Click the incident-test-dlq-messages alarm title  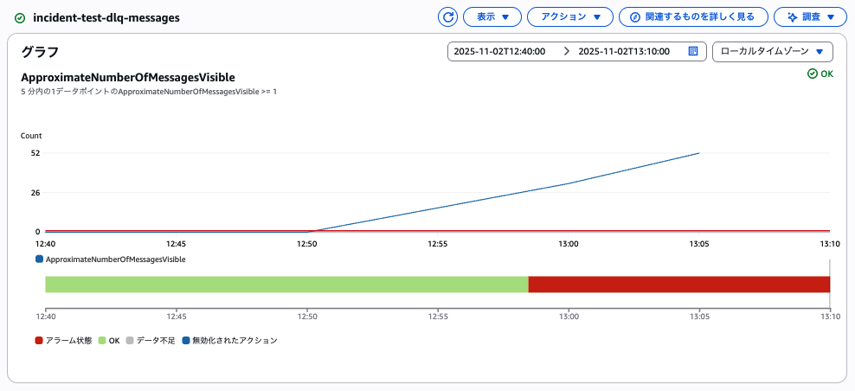point(106,17)
